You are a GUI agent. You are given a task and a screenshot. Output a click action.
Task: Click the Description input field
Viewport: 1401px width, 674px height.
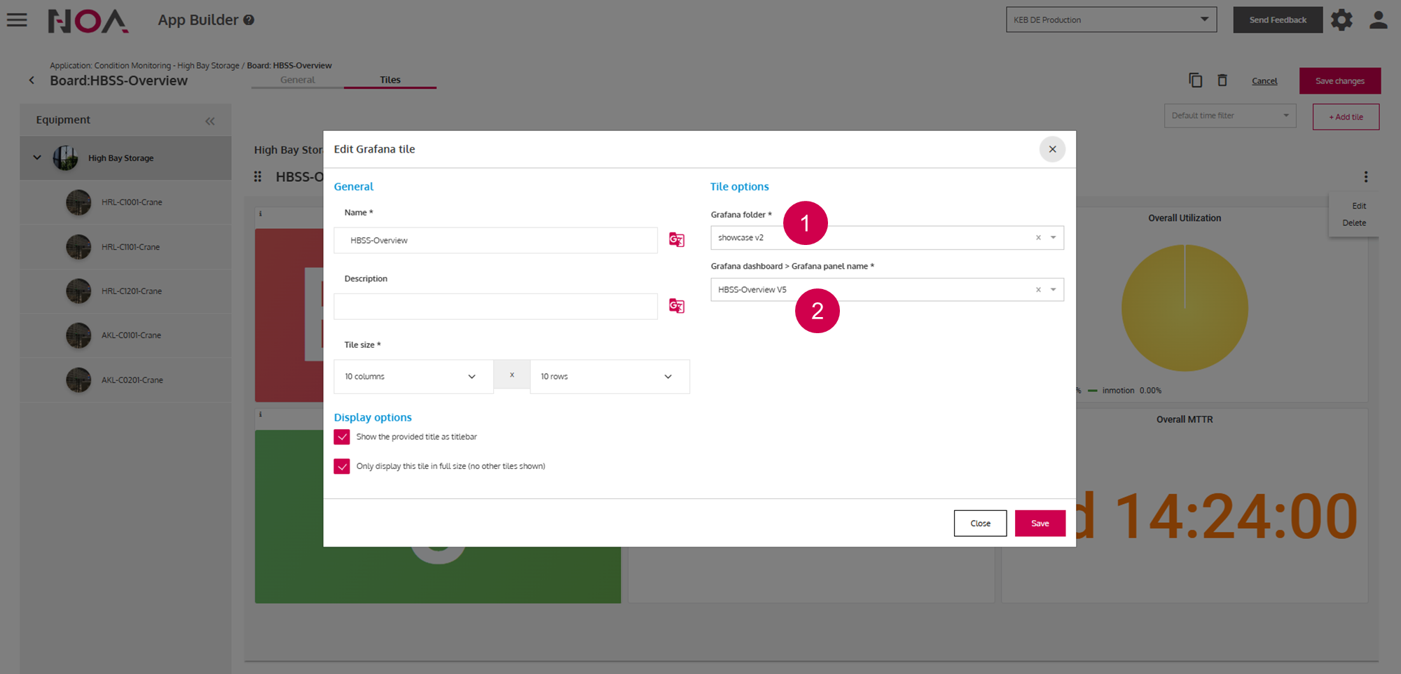click(495, 307)
